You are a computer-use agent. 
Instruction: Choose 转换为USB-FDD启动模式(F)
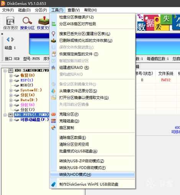[x=92, y=168]
